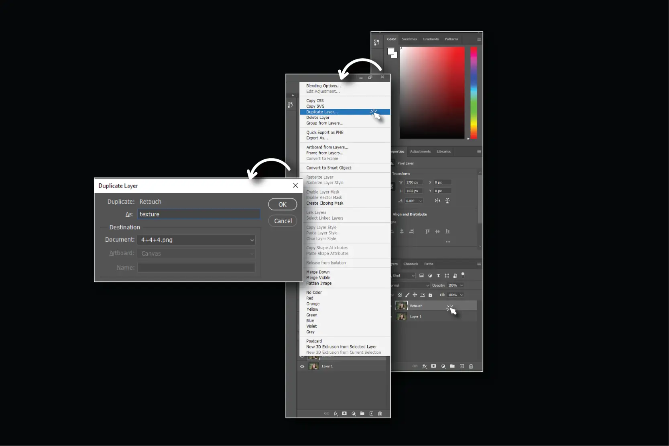669x446 pixels.
Task: Filter for smart objects in right Layers panel
Action: pos(455,276)
